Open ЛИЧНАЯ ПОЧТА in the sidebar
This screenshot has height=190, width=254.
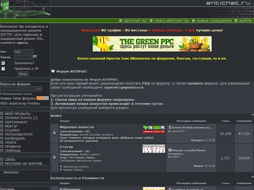pyautogui.click(x=21, y=118)
